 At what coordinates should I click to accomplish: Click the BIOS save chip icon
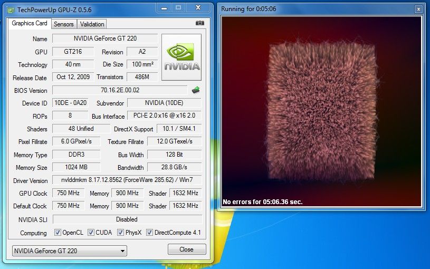196,90
